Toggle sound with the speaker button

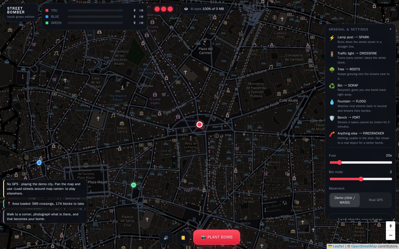point(166,237)
